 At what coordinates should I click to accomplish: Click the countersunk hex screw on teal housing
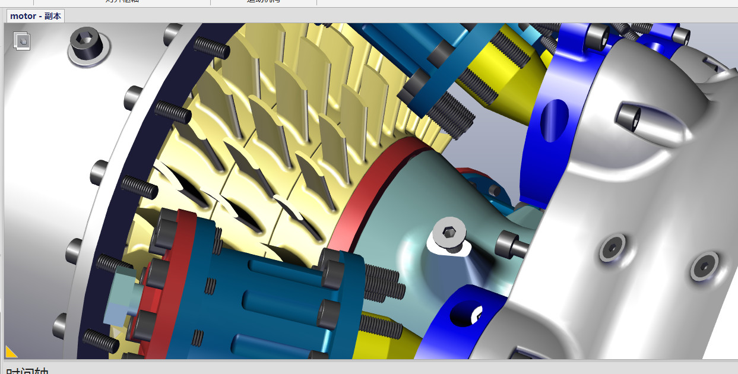(x=450, y=234)
